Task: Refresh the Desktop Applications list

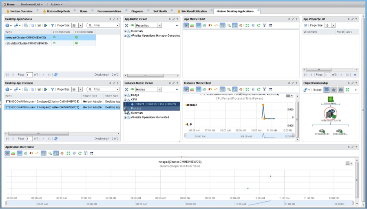Action: (x=56, y=75)
